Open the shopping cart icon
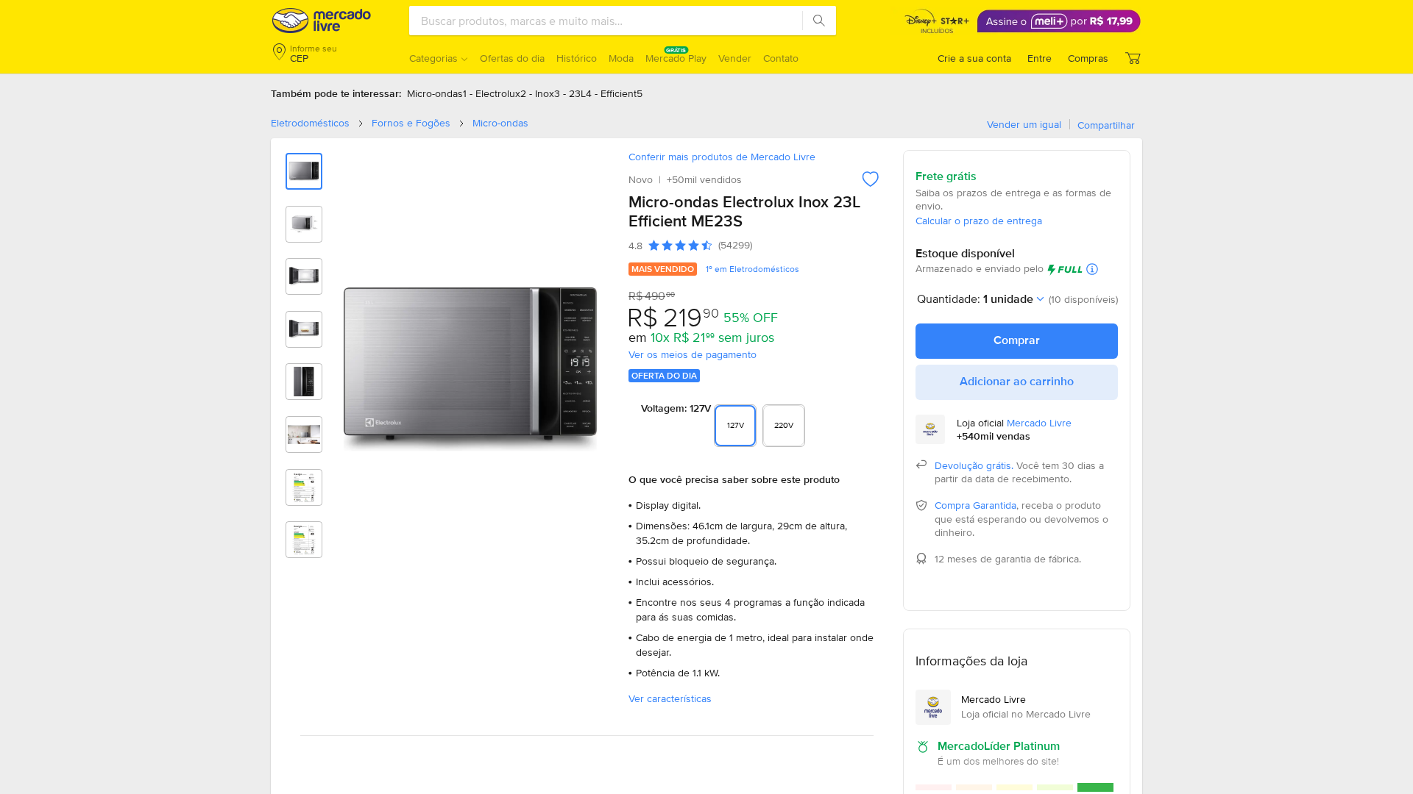Image resolution: width=1413 pixels, height=794 pixels. click(x=1133, y=58)
